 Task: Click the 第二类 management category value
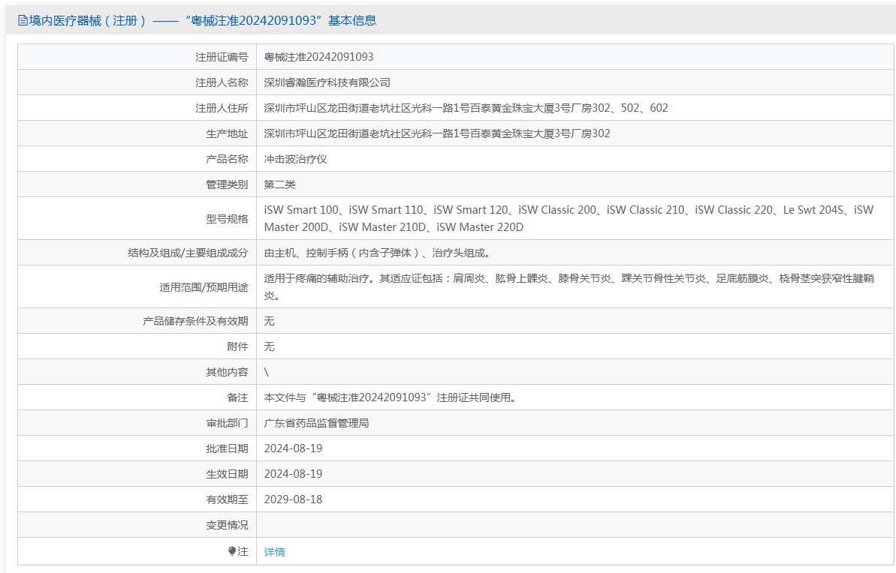(279, 184)
